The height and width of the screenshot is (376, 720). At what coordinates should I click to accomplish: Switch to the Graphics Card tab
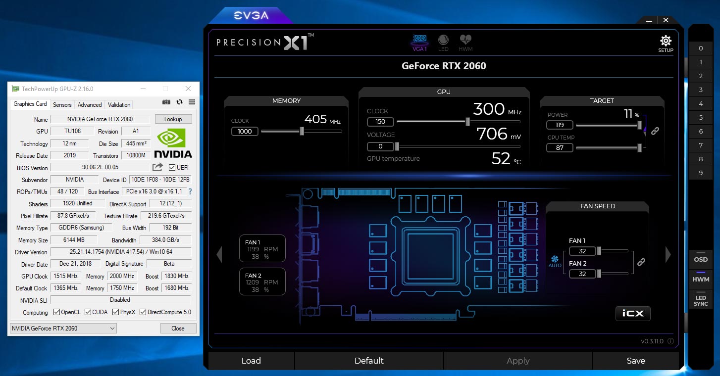coord(30,104)
